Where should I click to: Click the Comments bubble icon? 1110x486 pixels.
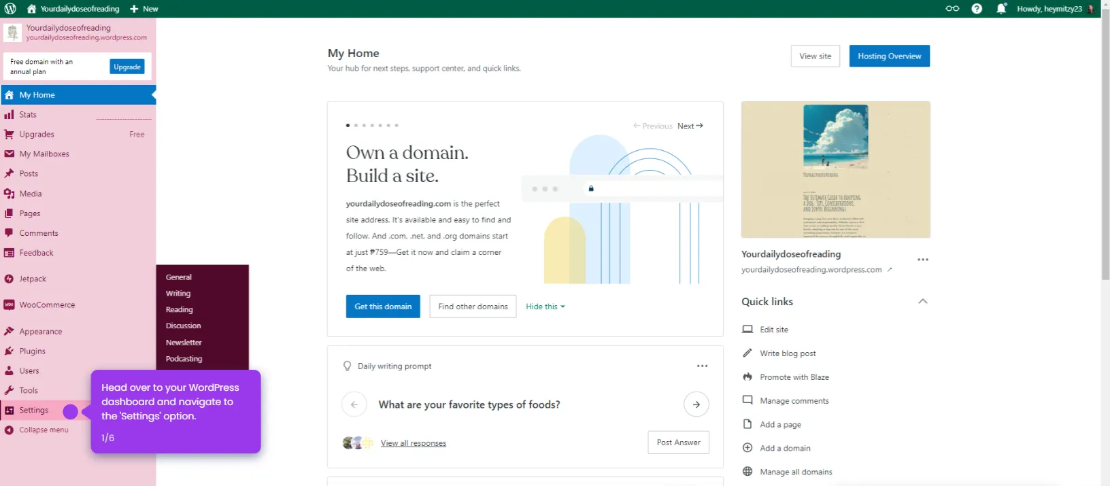[x=9, y=233]
